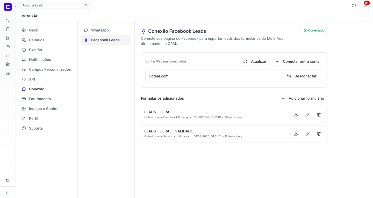373x198 pixels.
Task: Click the Procurar Lead search field
Action: (x=56, y=5)
